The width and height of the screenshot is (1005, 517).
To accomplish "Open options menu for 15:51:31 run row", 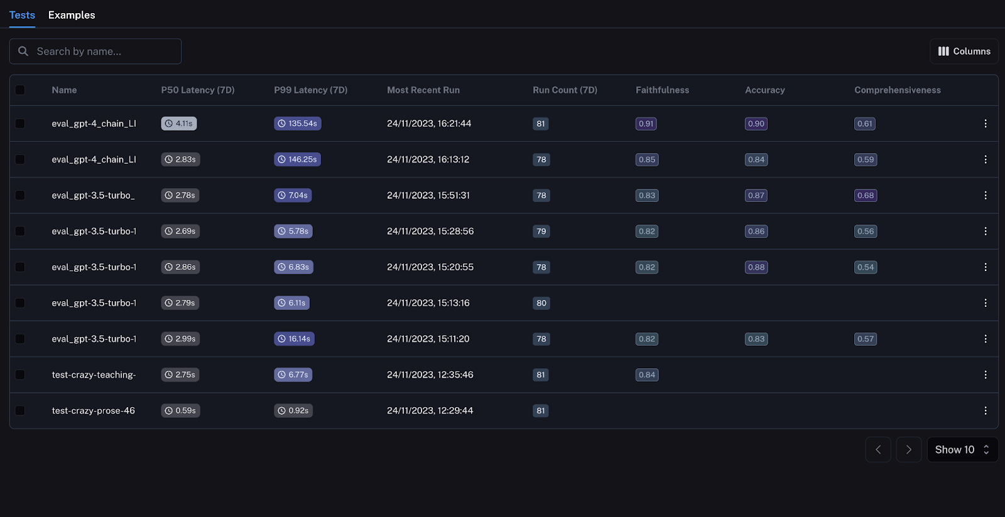I will click(x=985, y=195).
